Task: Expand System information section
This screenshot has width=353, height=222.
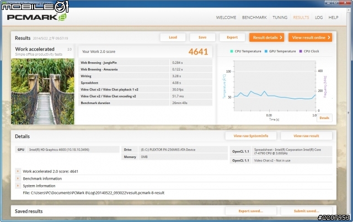Action: pyautogui.click(x=18, y=186)
